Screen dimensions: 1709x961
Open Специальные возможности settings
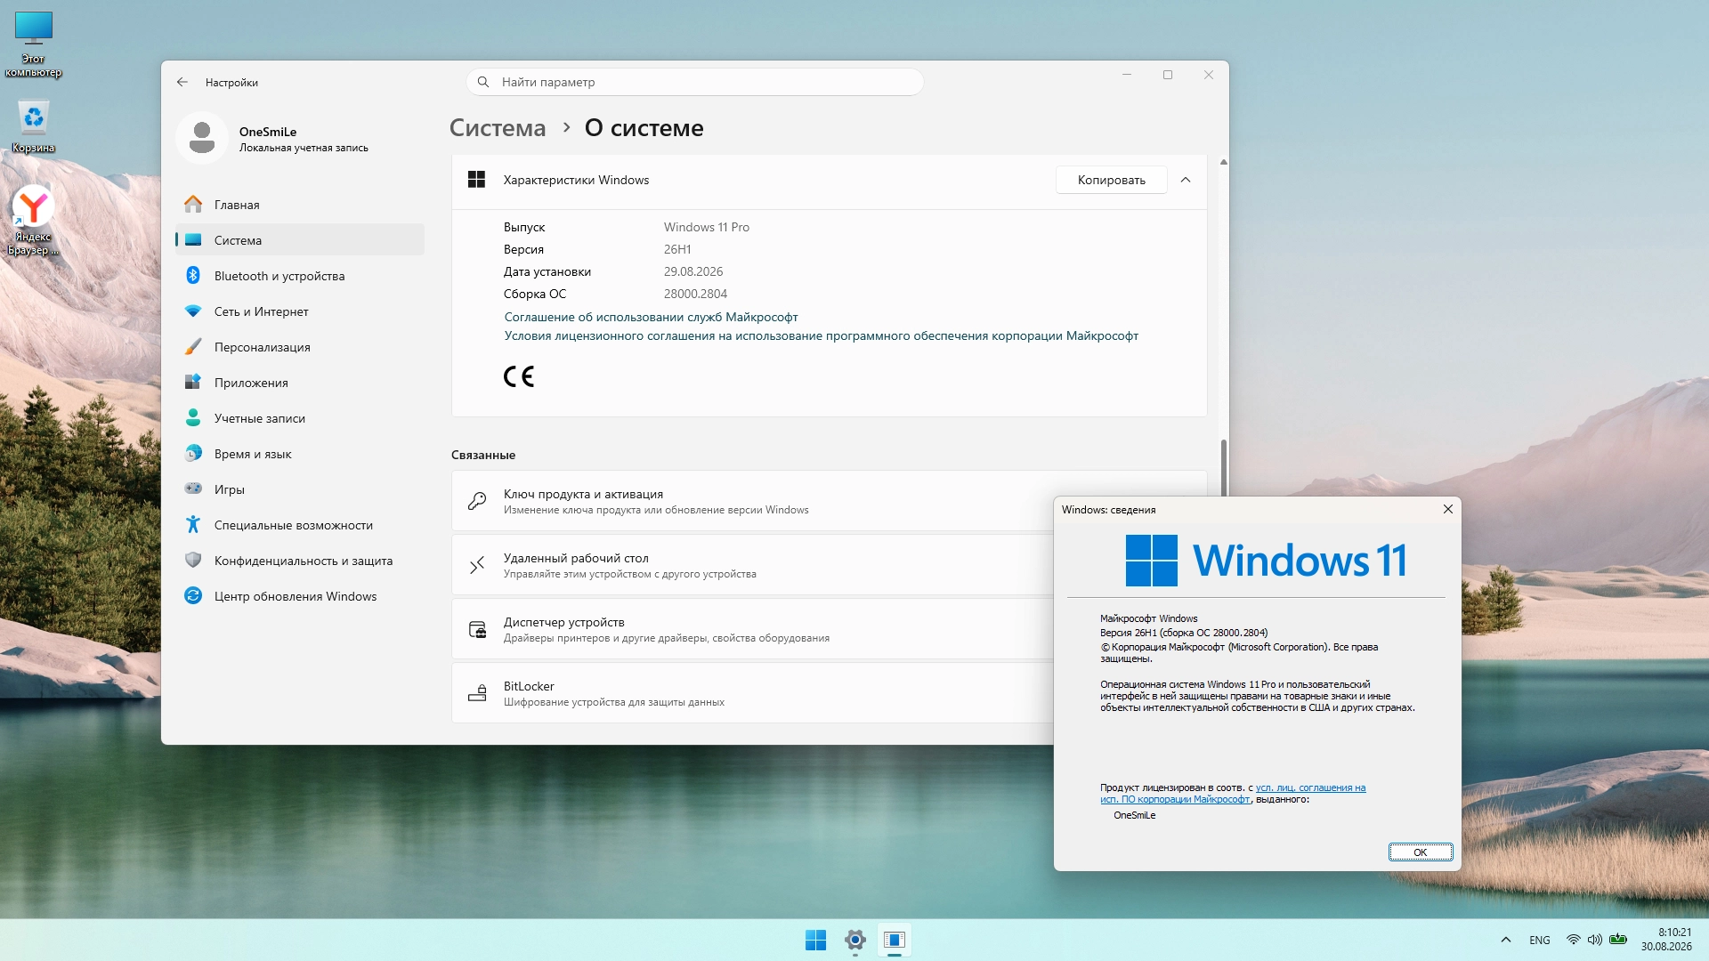300,525
